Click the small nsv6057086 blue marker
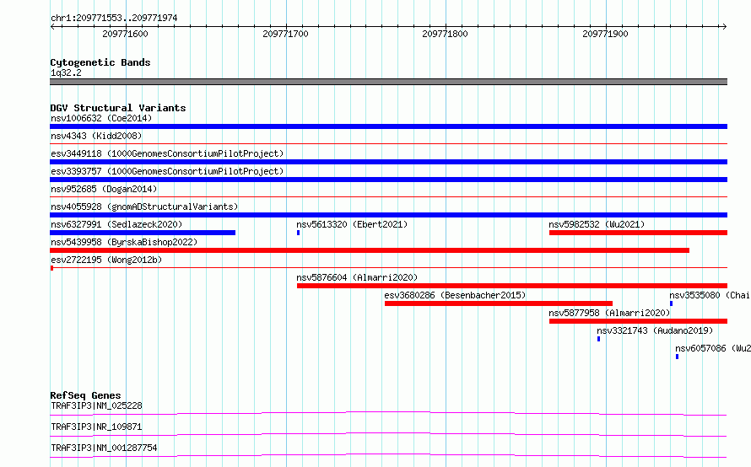 coord(678,357)
